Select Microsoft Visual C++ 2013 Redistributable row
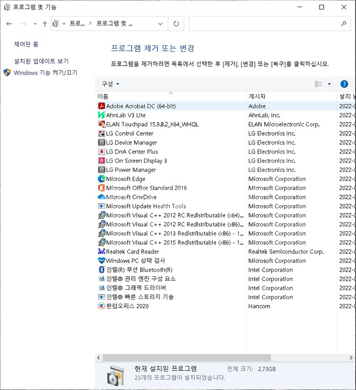Image resolution: width=356 pixels, height=390 pixels. [226, 234]
